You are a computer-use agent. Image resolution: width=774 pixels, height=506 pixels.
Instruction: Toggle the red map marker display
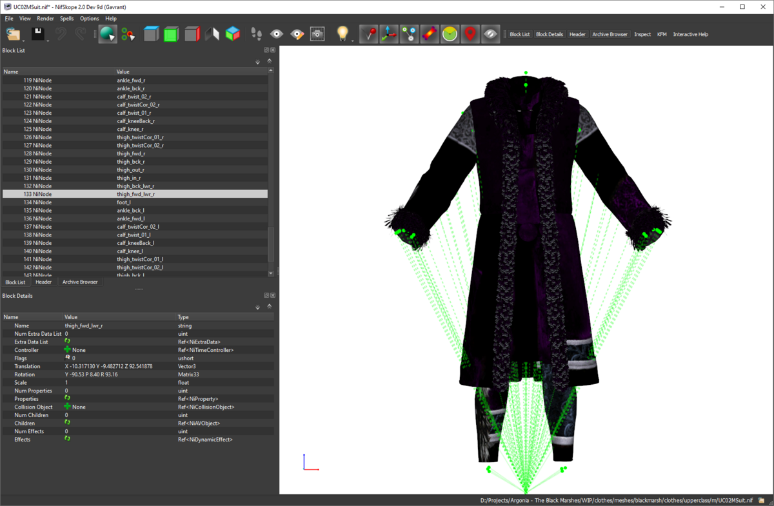click(470, 34)
